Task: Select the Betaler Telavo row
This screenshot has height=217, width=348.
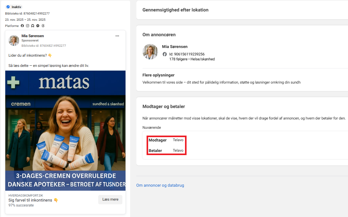Action: tap(166, 150)
